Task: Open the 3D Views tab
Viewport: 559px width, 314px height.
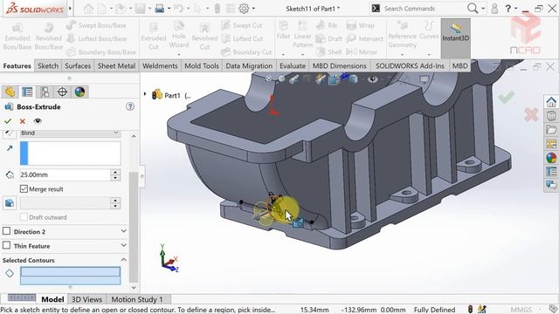Action: (x=86, y=299)
